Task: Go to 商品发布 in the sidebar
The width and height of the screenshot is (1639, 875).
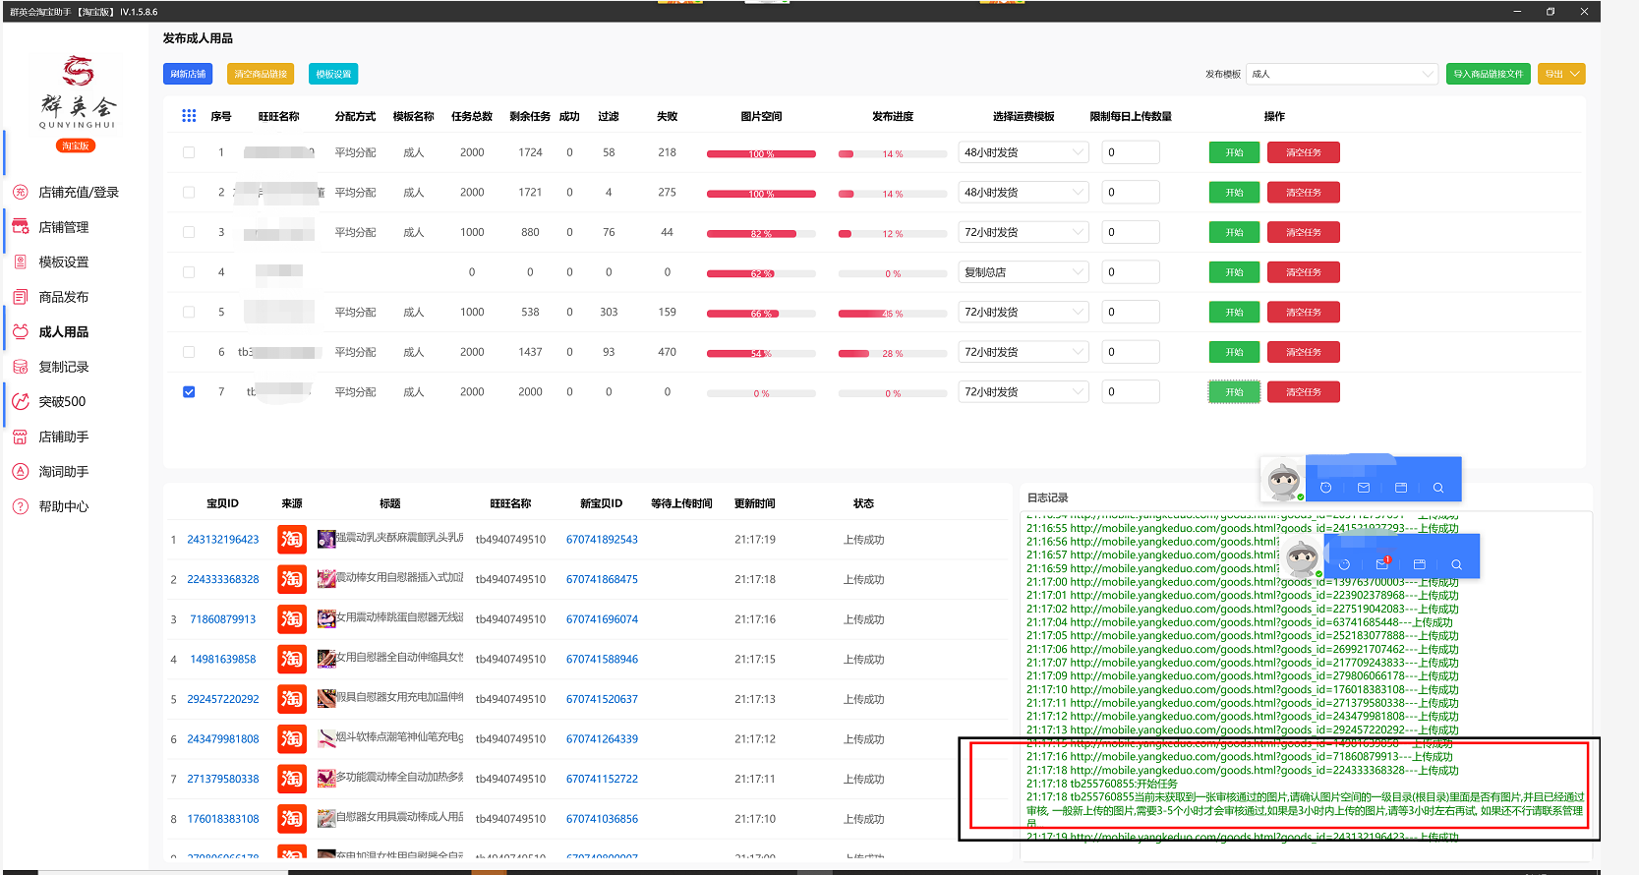Action: point(63,297)
